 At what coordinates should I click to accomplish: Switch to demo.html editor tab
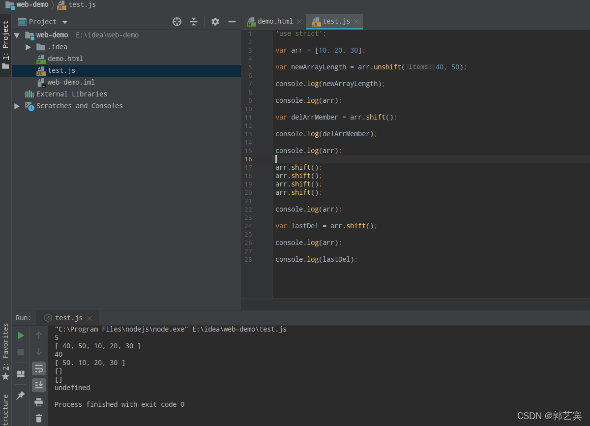pyautogui.click(x=275, y=21)
